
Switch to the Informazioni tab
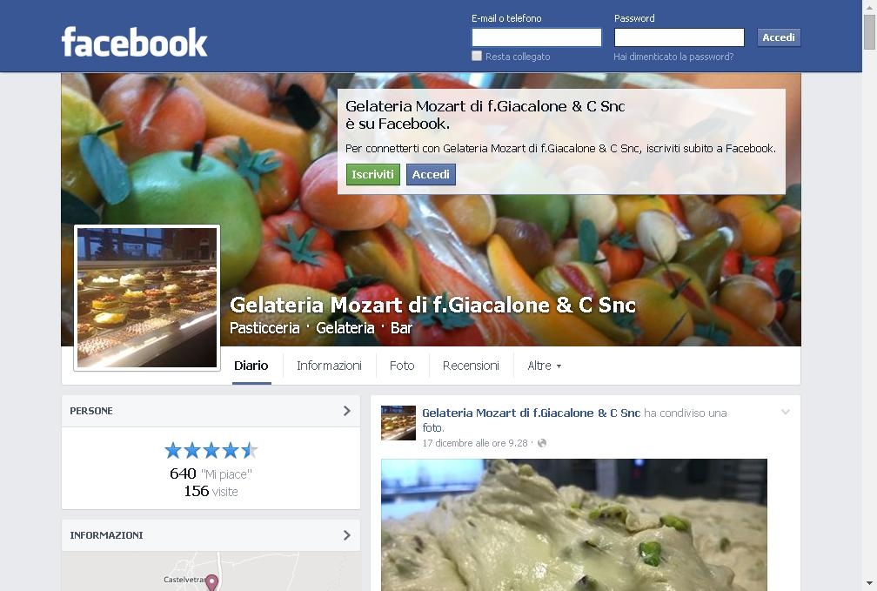point(329,366)
